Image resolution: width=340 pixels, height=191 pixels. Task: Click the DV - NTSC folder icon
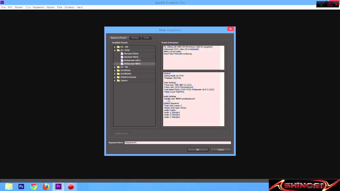tap(118, 50)
